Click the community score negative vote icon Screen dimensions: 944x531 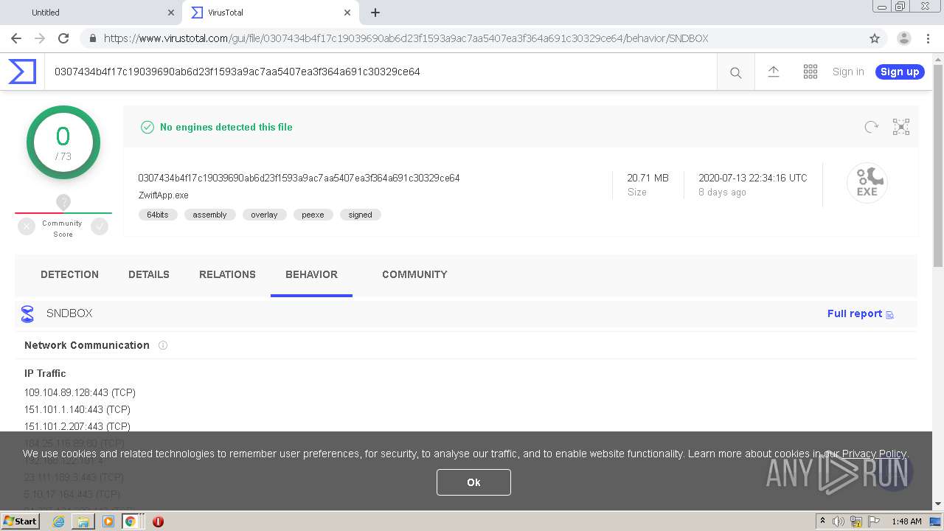[x=27, y=227]
